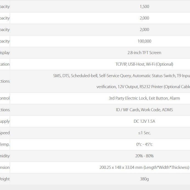The height and width of the screenshot is (190, 190).
Task: Select the DC 12V 1.5A value
Action: (144, 121)
